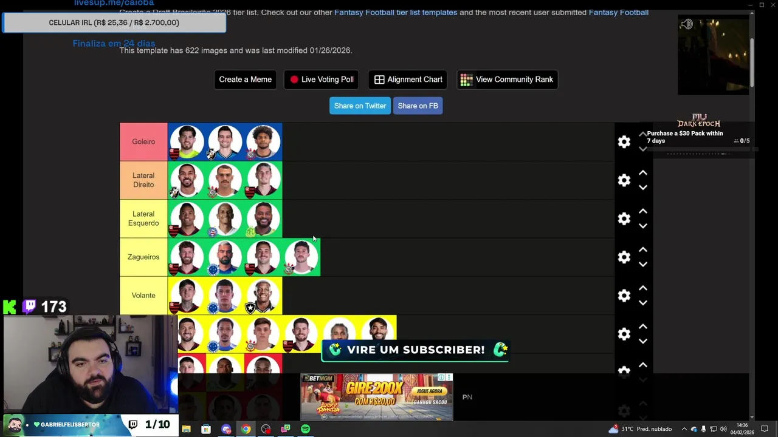The image size is (778, 437).
Task: Move Lateral Esquerdo tier up
Action: (643, 211)
